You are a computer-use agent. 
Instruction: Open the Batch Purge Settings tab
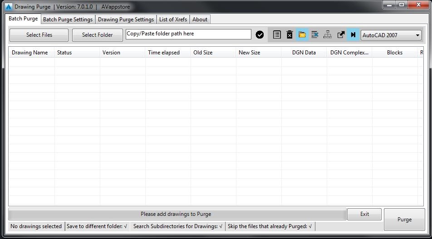click(68, 20)
